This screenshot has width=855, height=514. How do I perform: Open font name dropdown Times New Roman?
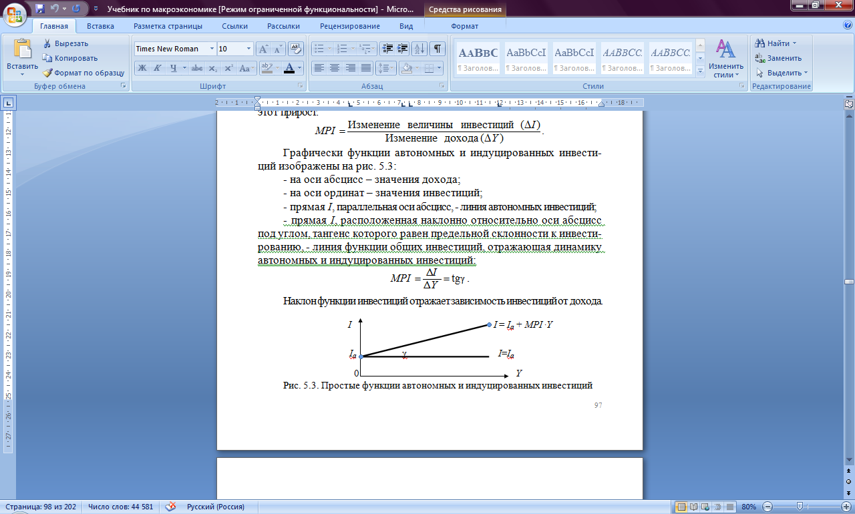click(212, 49)
